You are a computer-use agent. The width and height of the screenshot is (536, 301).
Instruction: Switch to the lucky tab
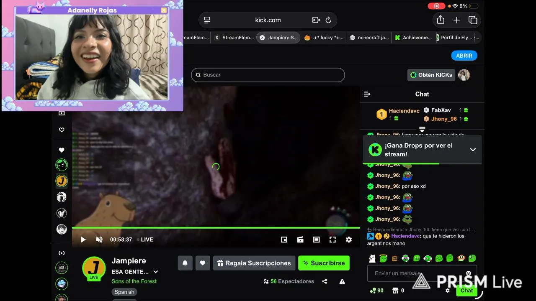coord(324,38)
